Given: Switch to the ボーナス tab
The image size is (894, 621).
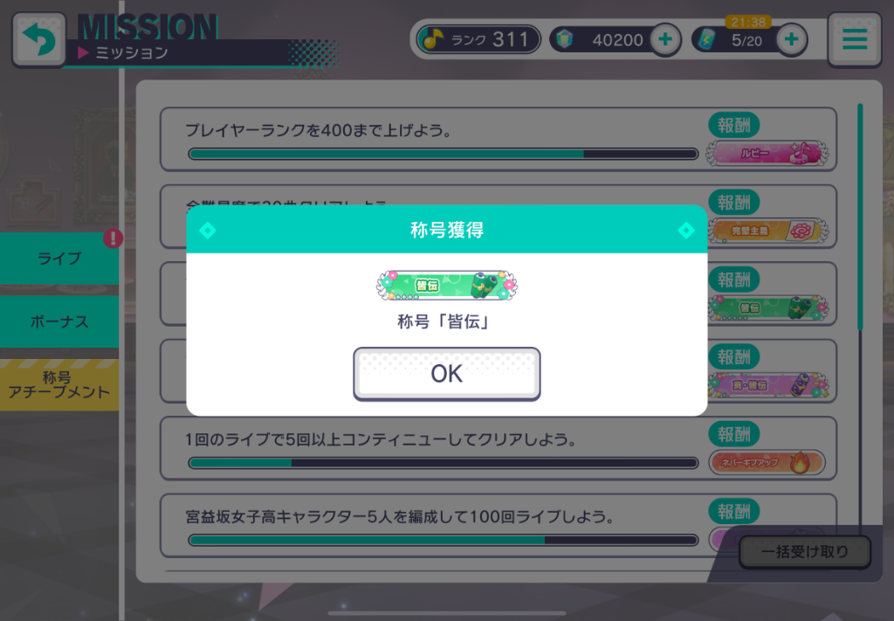Looking at the screenshot, I should pyautogui.click(x=59, y=321).
